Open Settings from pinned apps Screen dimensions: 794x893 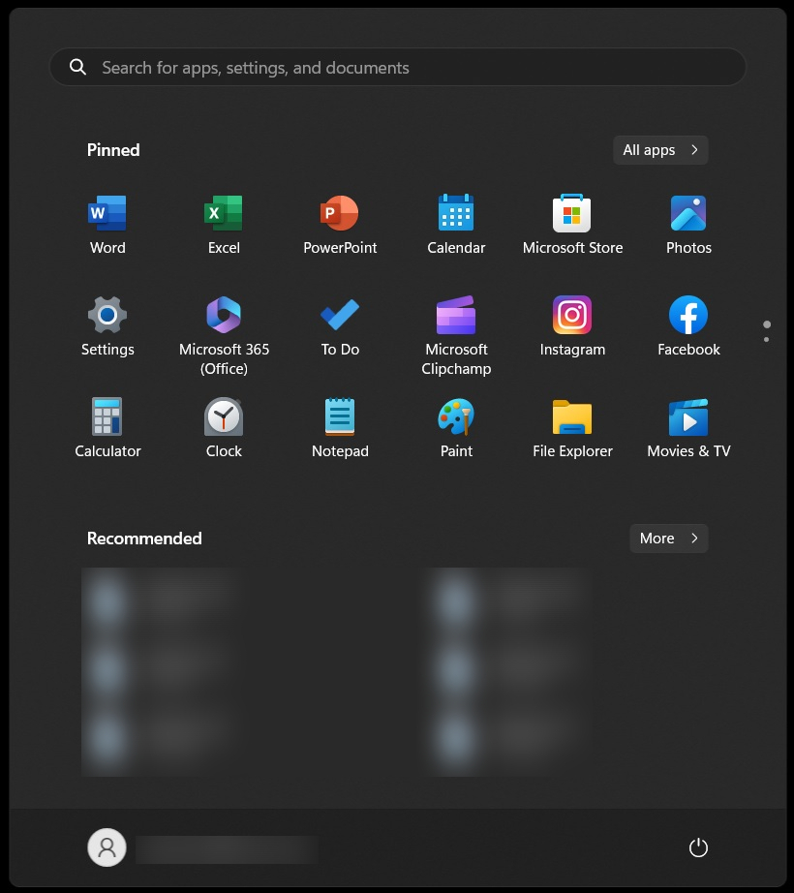point(107,326)
